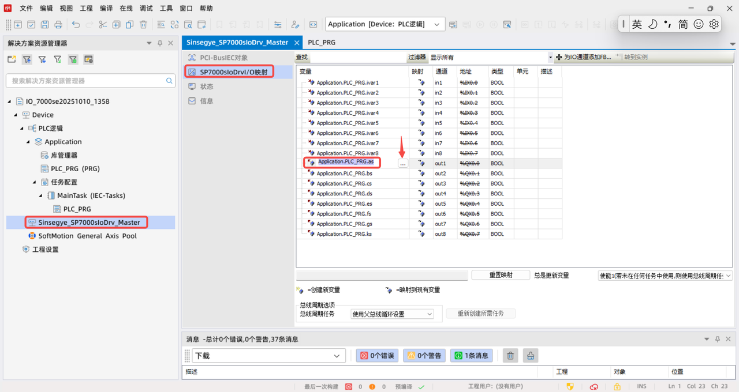Click the red cloud status bar icon
739x392 pixels.
coord(594,387)
